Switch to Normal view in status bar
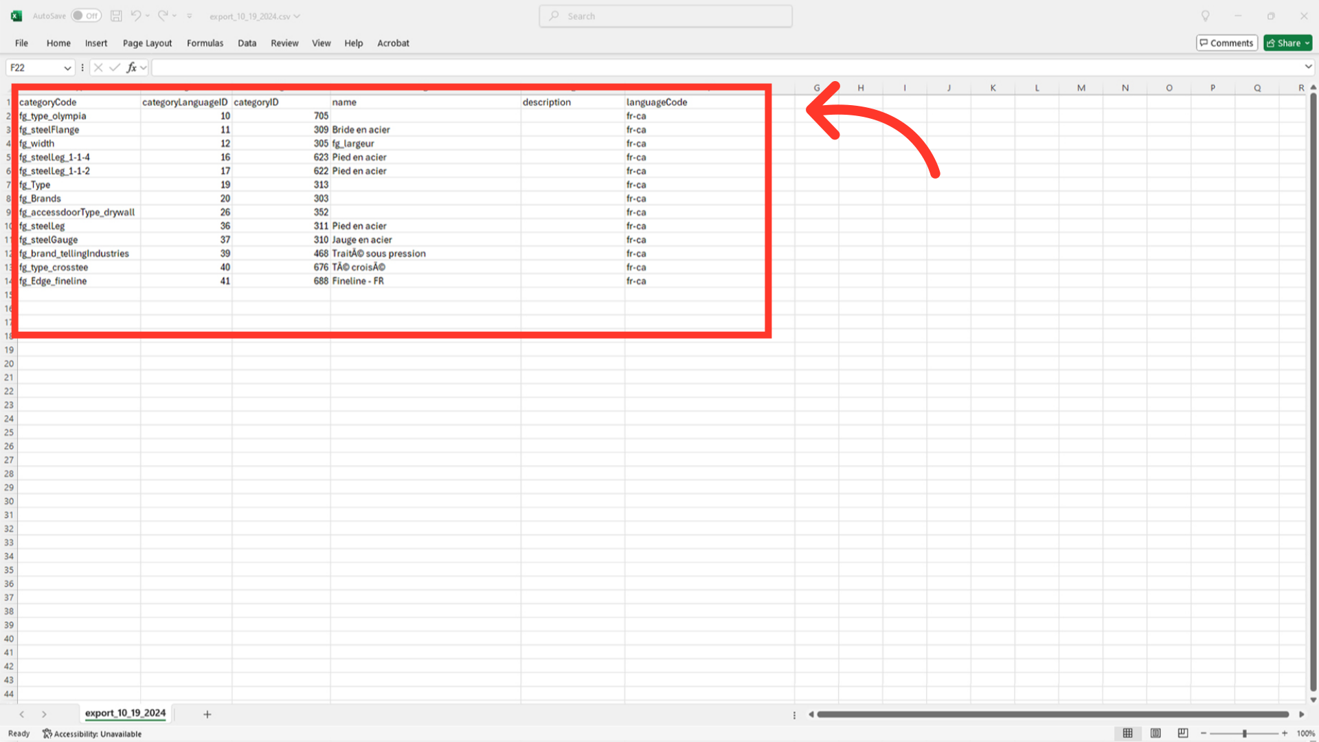The image size is (1319, 742). (x=1127, y=733)
